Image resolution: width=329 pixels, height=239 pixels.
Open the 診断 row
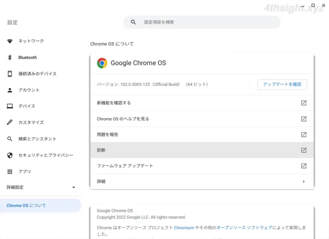pos(202,150)
